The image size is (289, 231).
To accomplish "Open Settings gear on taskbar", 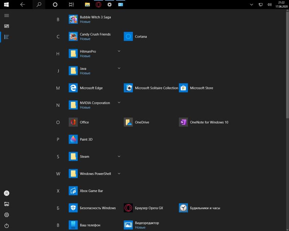I will (109, 4).
